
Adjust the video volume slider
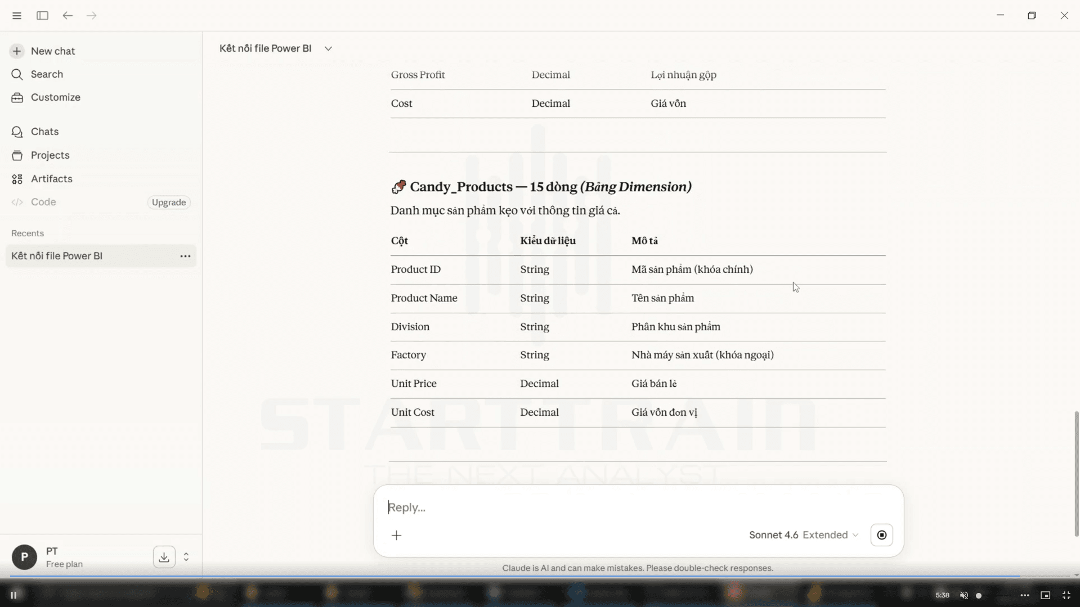[x=993, y=596]
